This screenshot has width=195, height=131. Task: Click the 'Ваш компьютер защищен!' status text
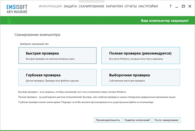pos(165,21)
